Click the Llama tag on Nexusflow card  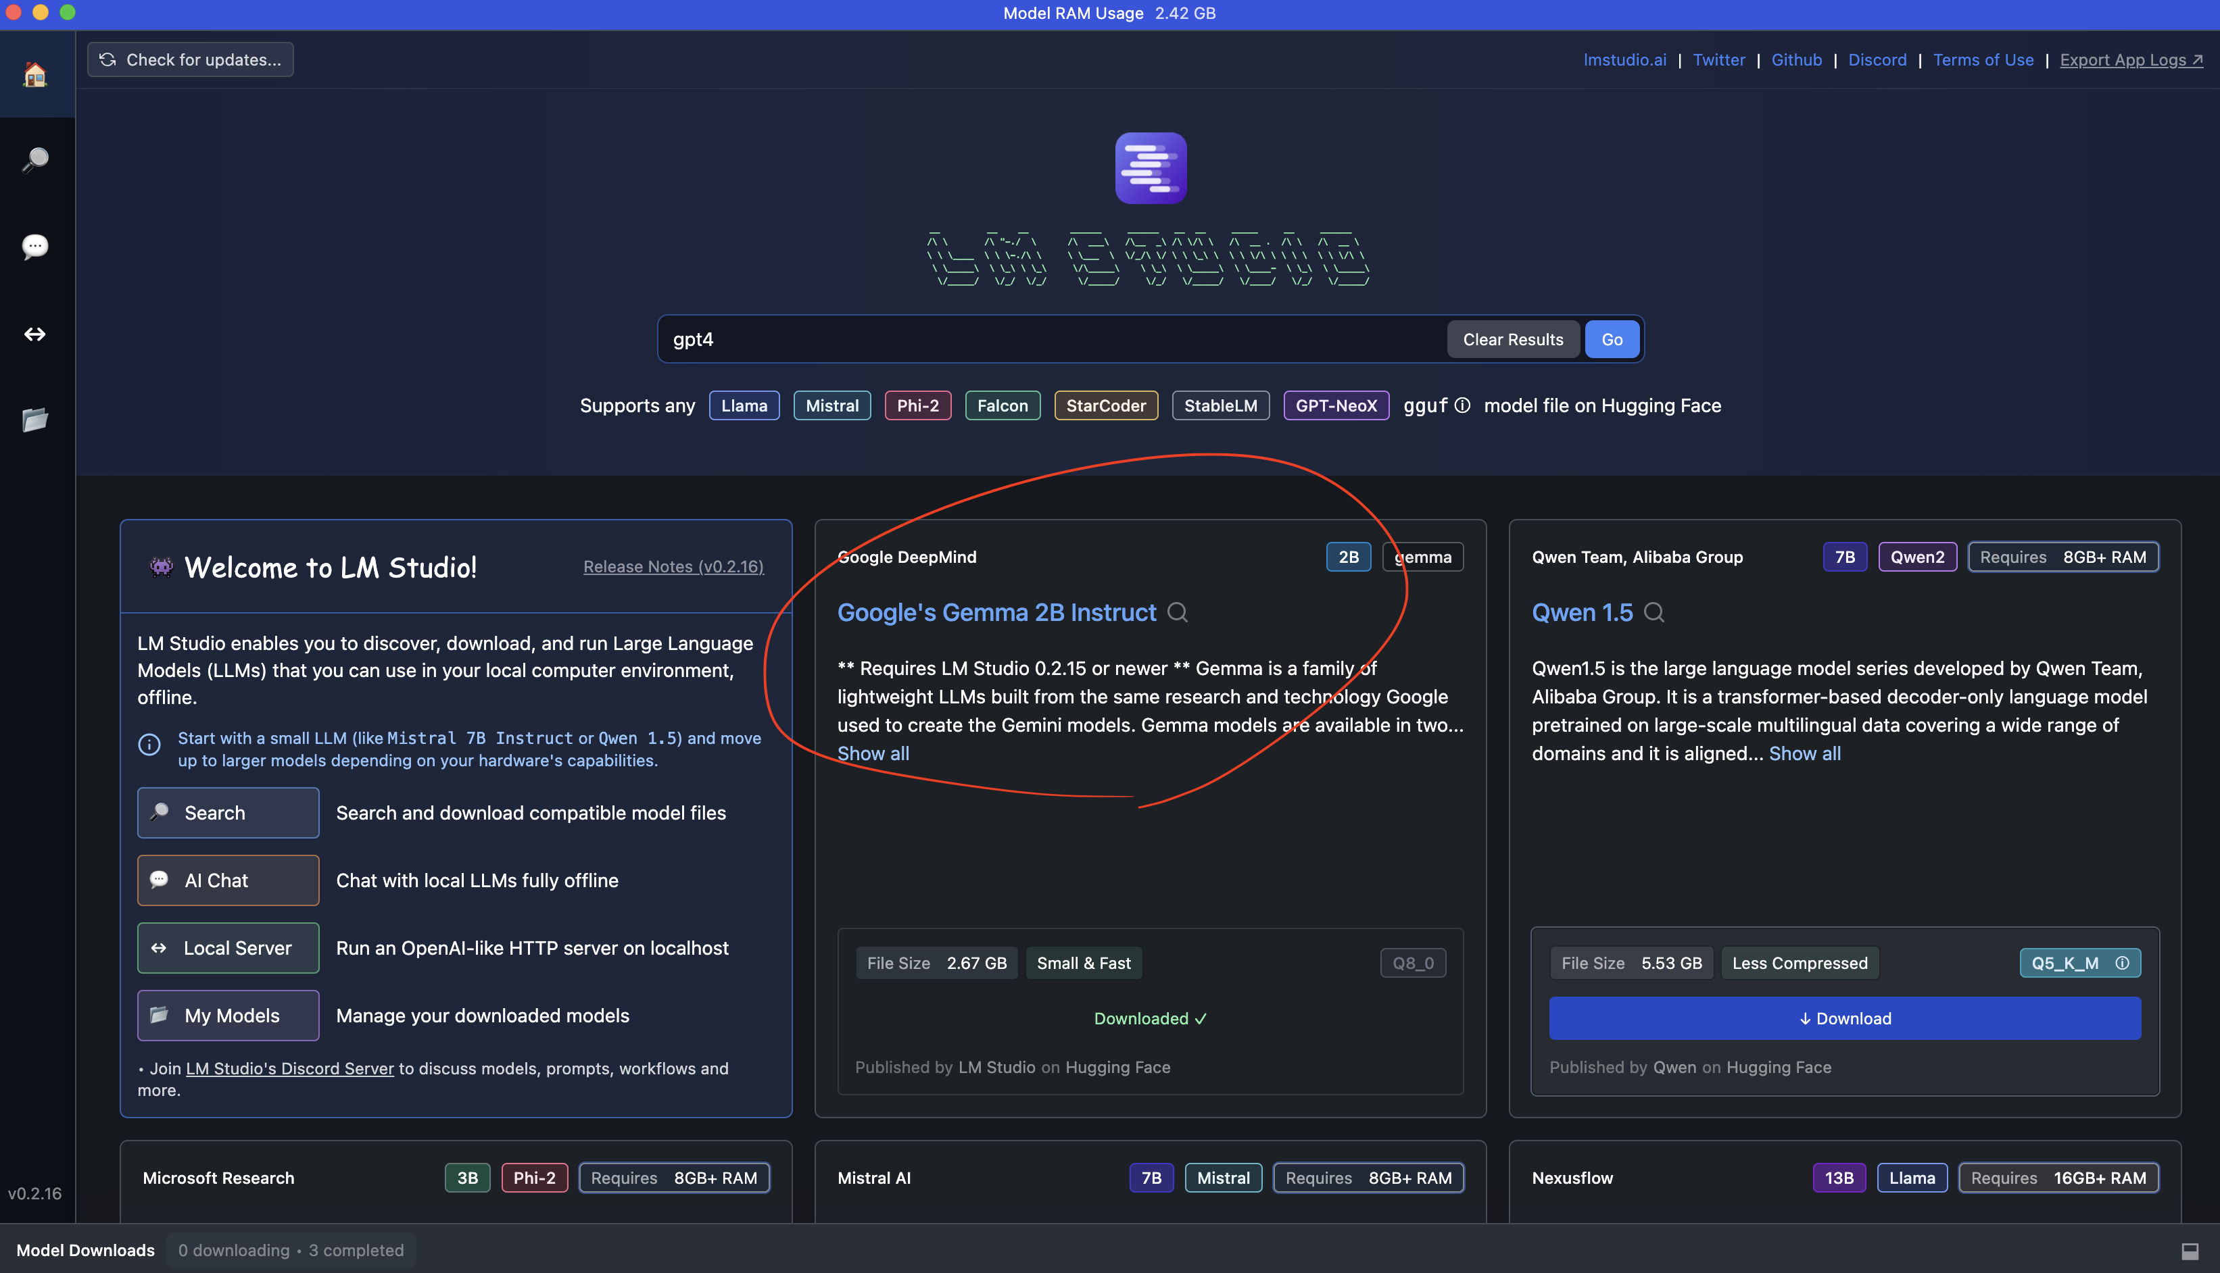1911,1178
